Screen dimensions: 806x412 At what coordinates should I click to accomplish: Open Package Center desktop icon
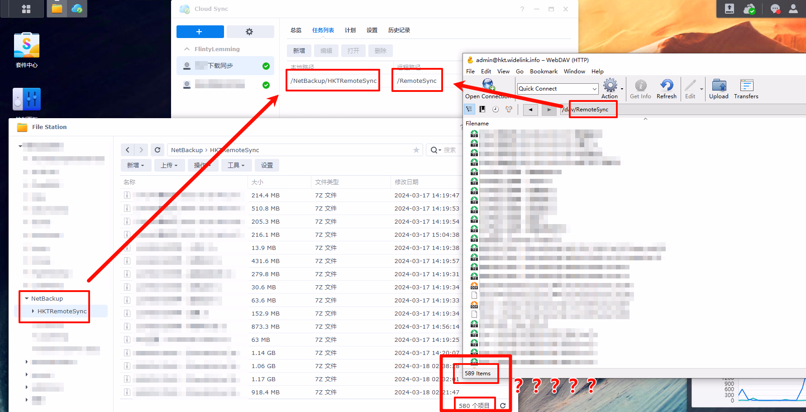pos(27,46)
